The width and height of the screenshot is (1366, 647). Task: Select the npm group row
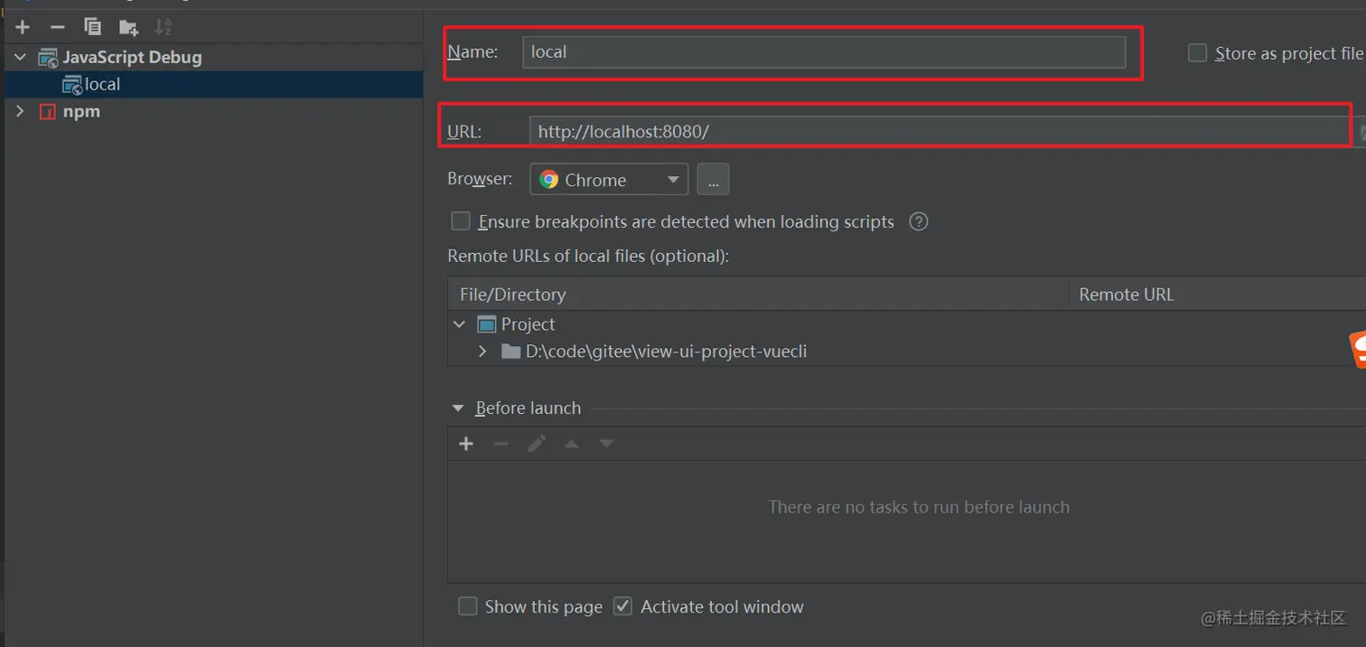(x=213, y=111)
